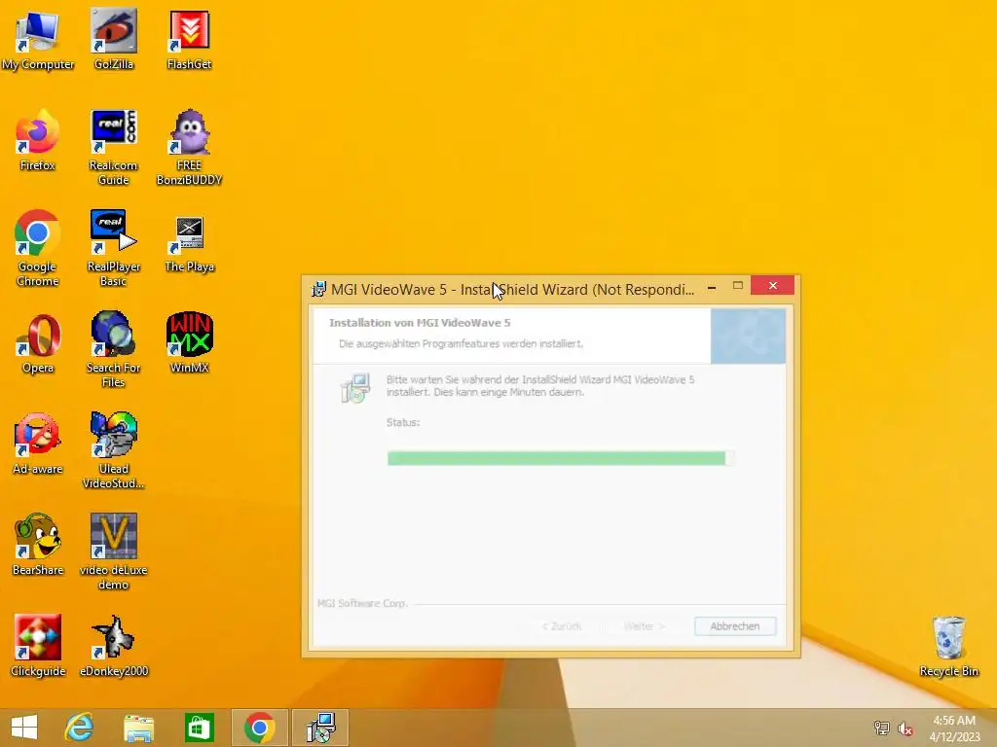Click the Ad-aware desktop shortcut
This screenshot has width=997, height=747.
tap(38, 444)
